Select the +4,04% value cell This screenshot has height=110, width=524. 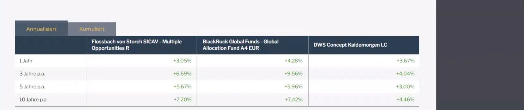click(405, 74)
